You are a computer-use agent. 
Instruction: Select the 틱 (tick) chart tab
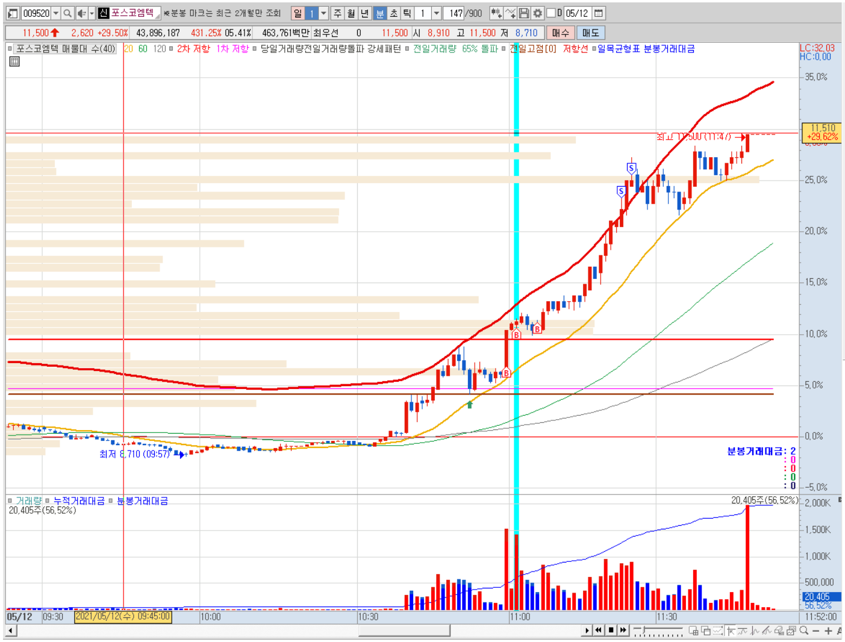pyautogui.click(x=407, y=13)
